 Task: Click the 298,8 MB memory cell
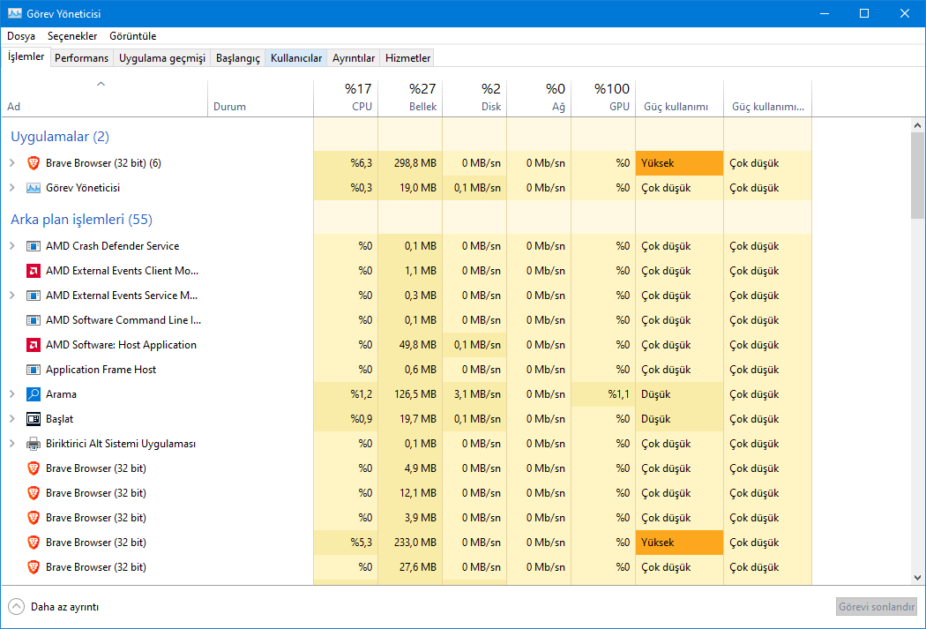tap(410, 163)
